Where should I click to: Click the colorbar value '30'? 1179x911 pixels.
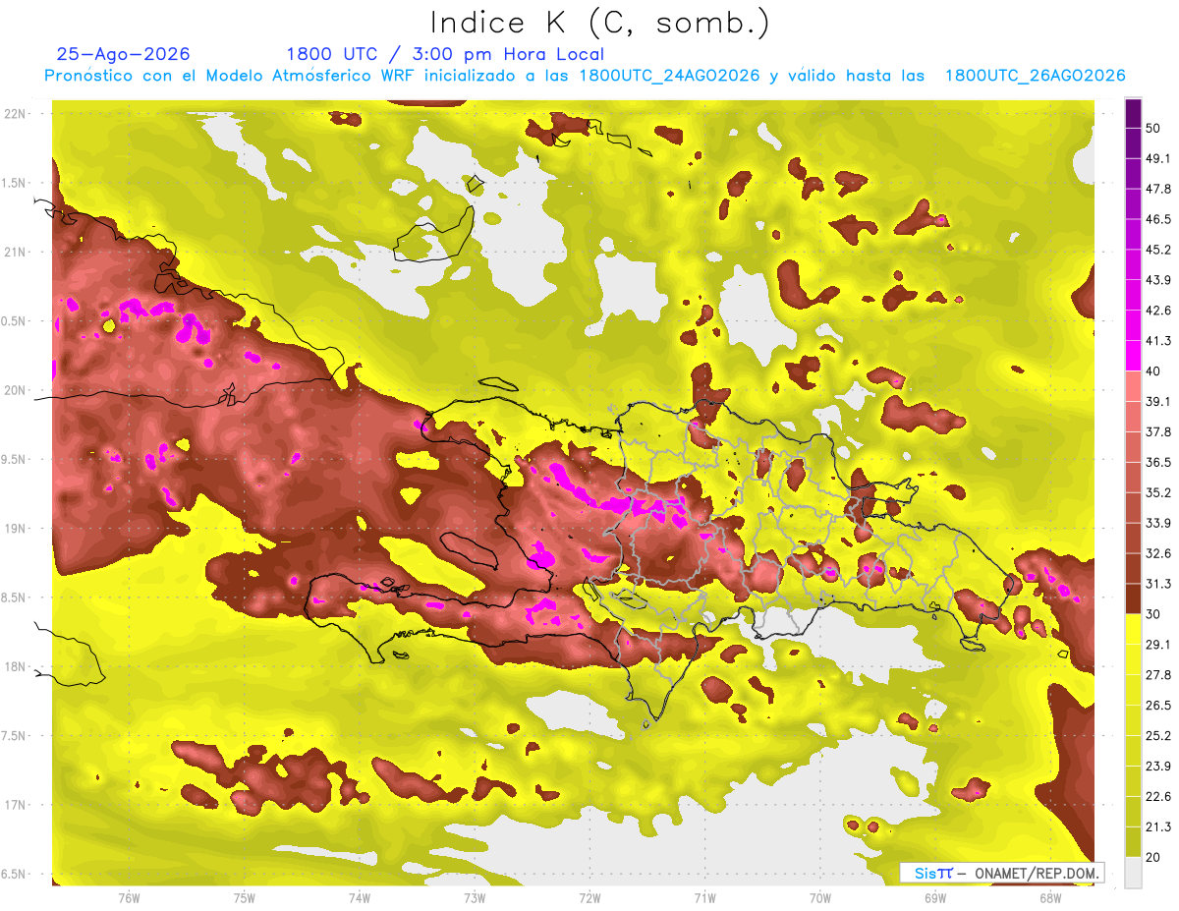1153,614
